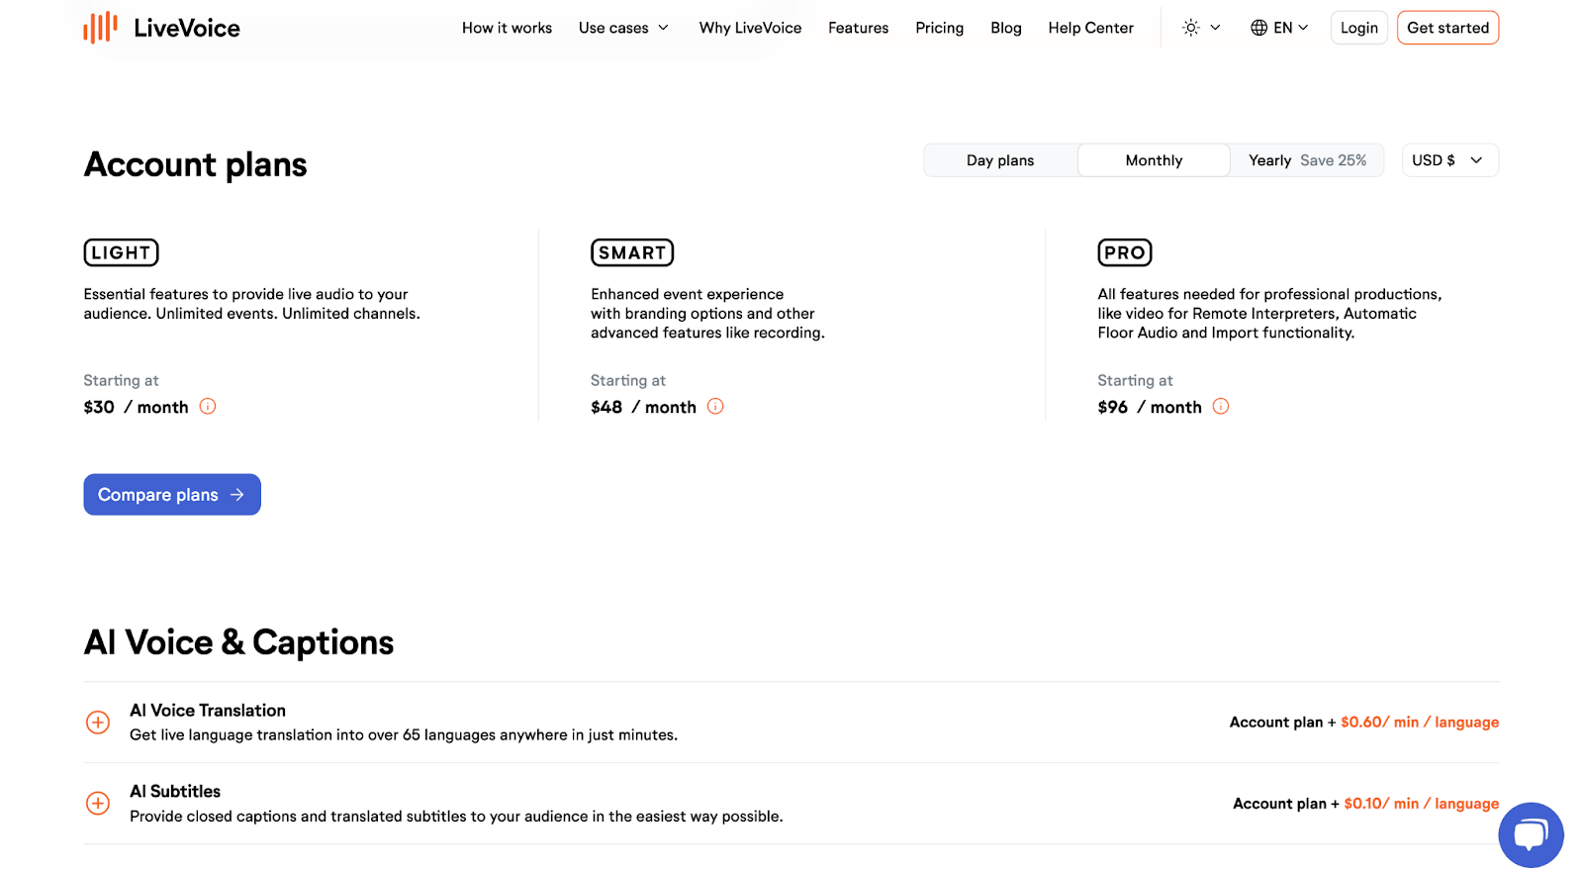
Task: Go to How it works
Action: tap(507, 28)
